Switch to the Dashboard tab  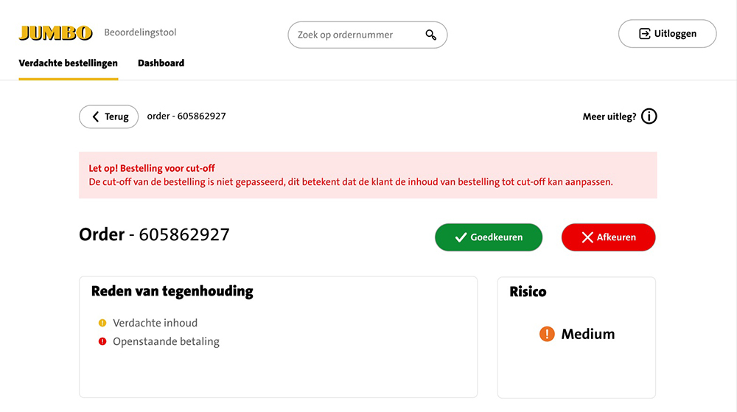pos(161,63)
